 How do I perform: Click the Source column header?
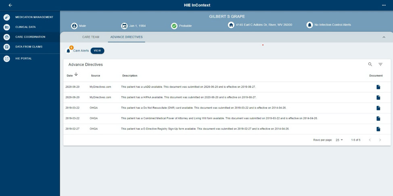point(96,76)
